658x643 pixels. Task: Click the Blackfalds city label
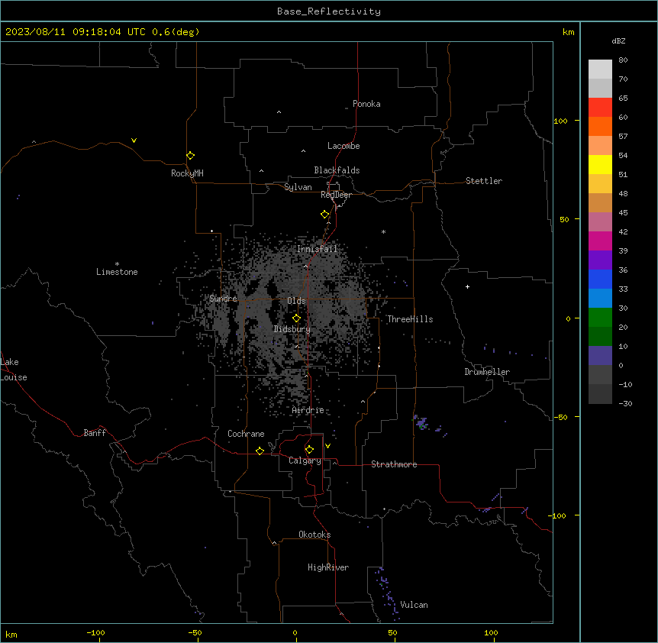pos(337,170)
